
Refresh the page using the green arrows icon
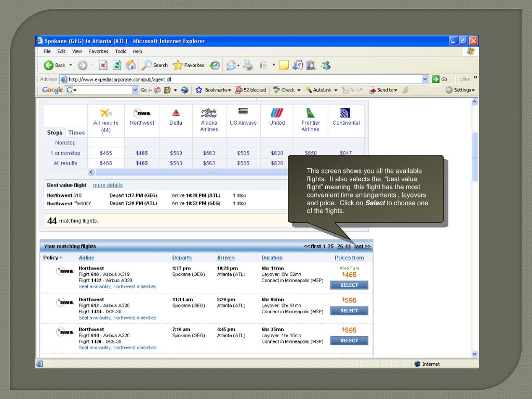117,65
